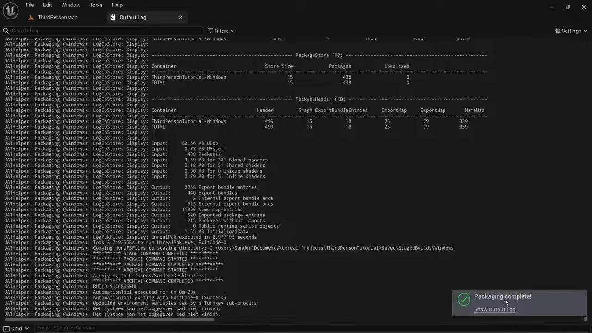Click the 'ExportBundleEntries' column header
592x333 pixels.
(x=341, y=111)
